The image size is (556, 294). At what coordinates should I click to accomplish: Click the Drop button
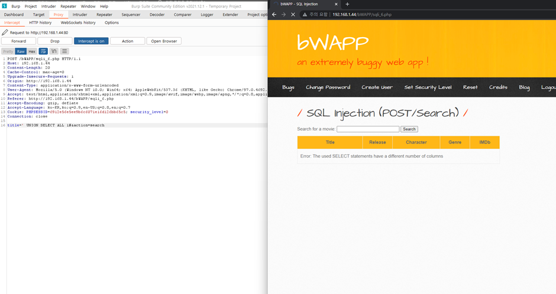(x=55, y=41)
